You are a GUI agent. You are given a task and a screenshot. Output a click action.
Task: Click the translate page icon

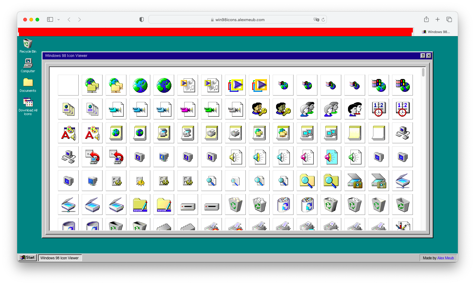click(316, 20)
